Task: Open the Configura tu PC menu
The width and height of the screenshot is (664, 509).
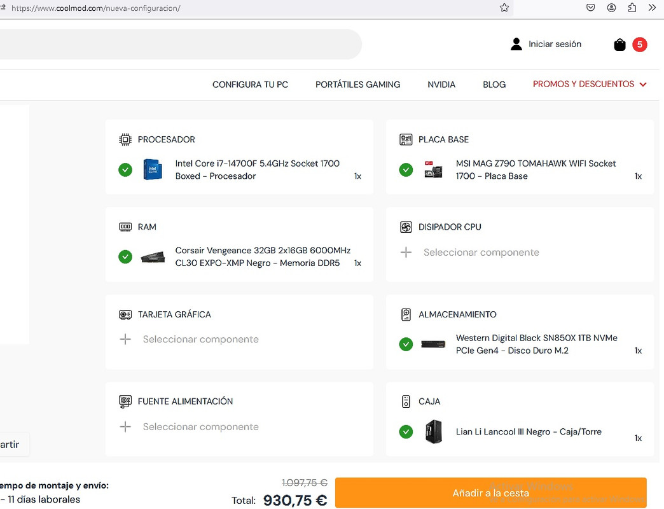Action: [250, 85]
